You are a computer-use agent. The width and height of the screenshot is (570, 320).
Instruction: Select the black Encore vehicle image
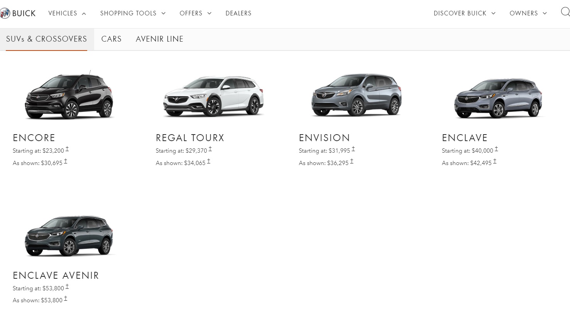[x=69, y=95]
